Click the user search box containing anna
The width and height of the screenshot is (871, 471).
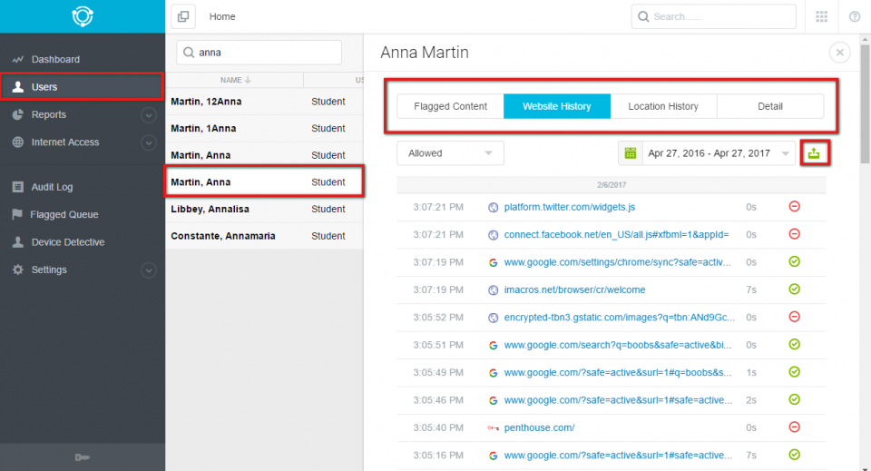point(259,53)
